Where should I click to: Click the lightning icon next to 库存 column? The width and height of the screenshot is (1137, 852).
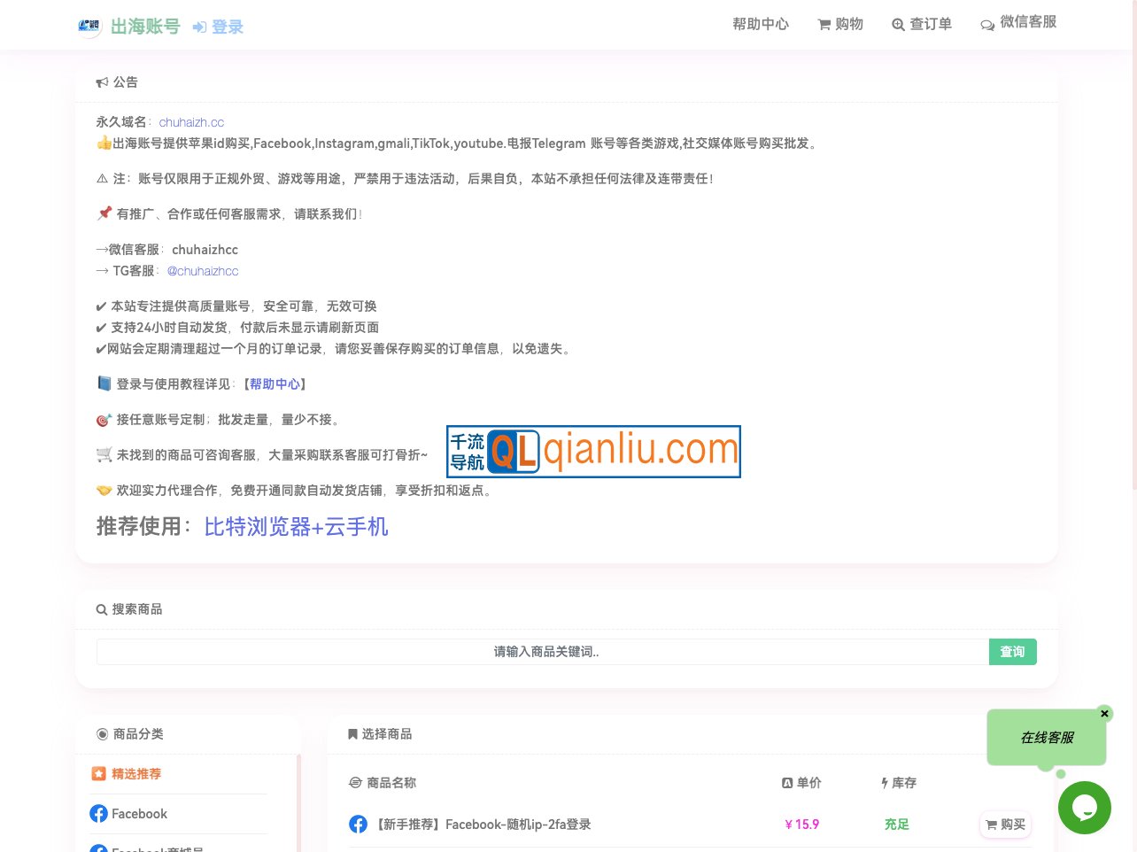click(884, 782)
